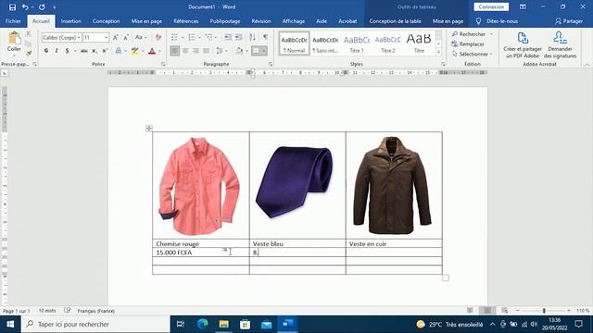Viewport: 593px width, 333px height.
Task: Apply strikethrough with the abc icon
Action: (x=84, y=51)
